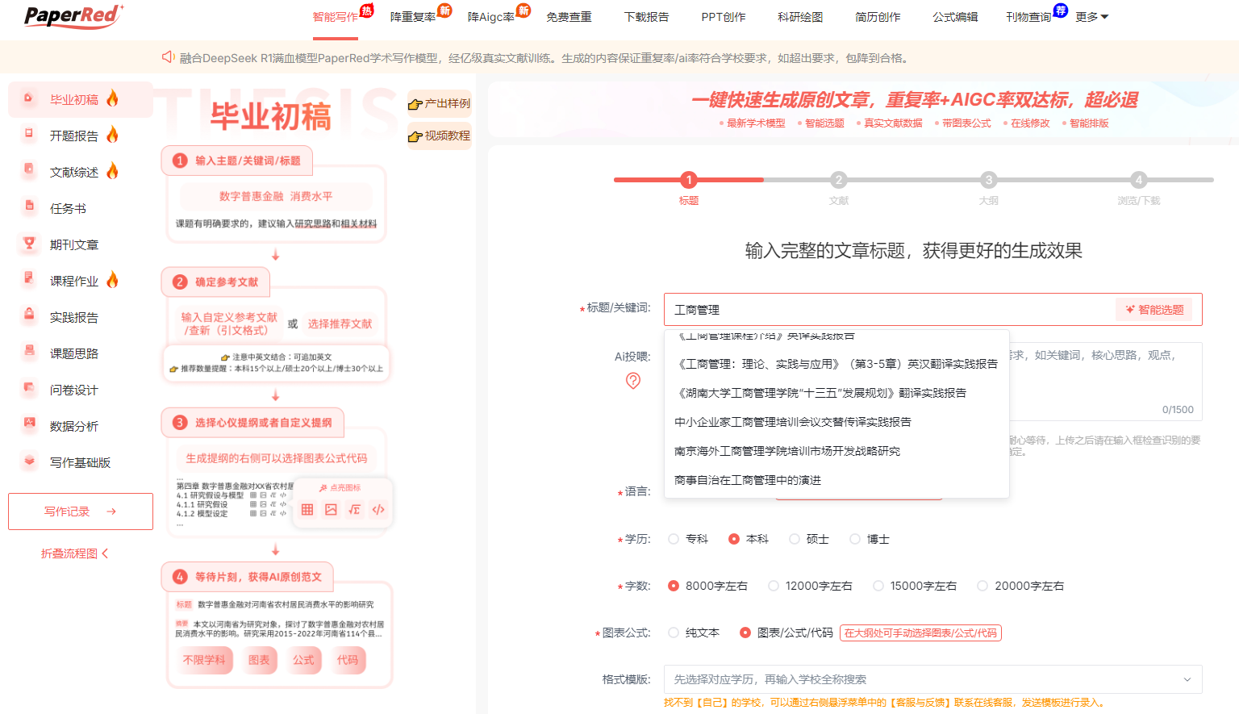Click the hand icon beside 视频教程

pyautogui.click(x=415, y=136)
